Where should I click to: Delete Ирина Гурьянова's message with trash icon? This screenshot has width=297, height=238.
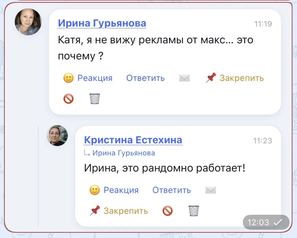95,99
